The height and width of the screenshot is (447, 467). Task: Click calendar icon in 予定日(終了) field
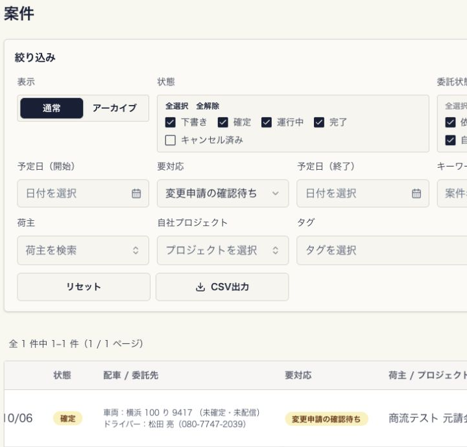[x=416, y=193]
